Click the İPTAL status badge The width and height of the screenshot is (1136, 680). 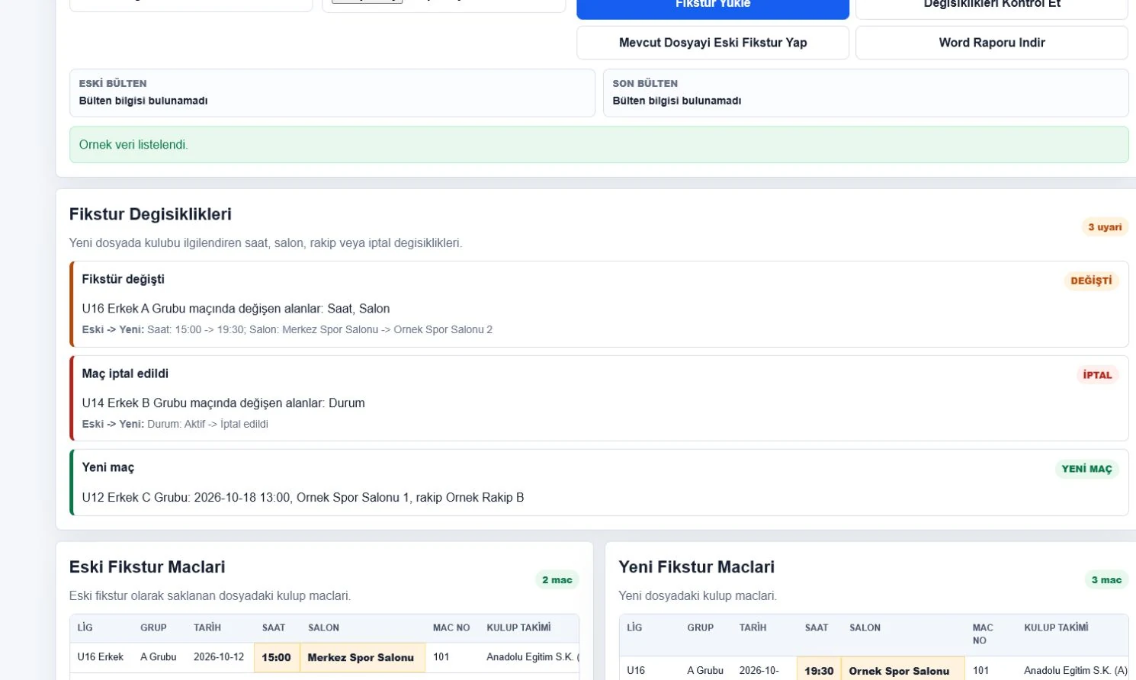pyautogui.click(x=1097, y=375)
